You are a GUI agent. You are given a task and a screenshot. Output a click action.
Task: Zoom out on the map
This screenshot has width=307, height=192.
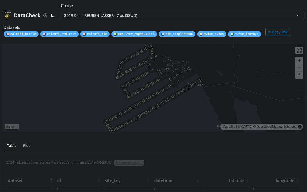(x=299, y=68)
